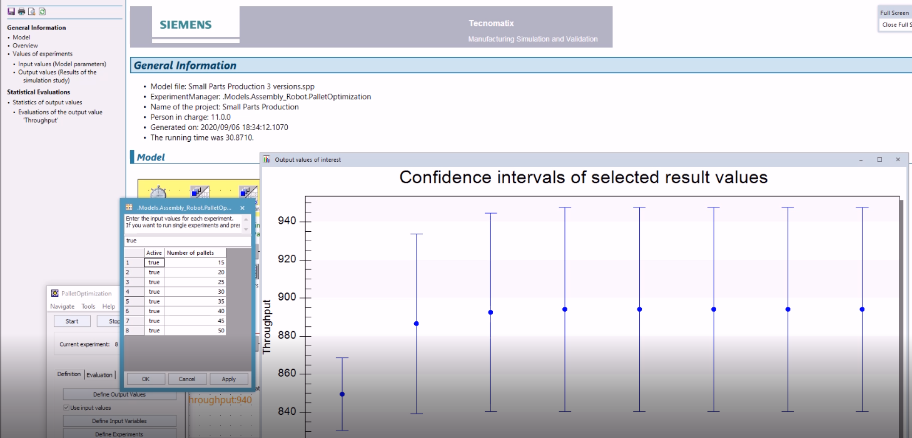Open the Values of experiments link
912x438 pixels.
point(43,54)
